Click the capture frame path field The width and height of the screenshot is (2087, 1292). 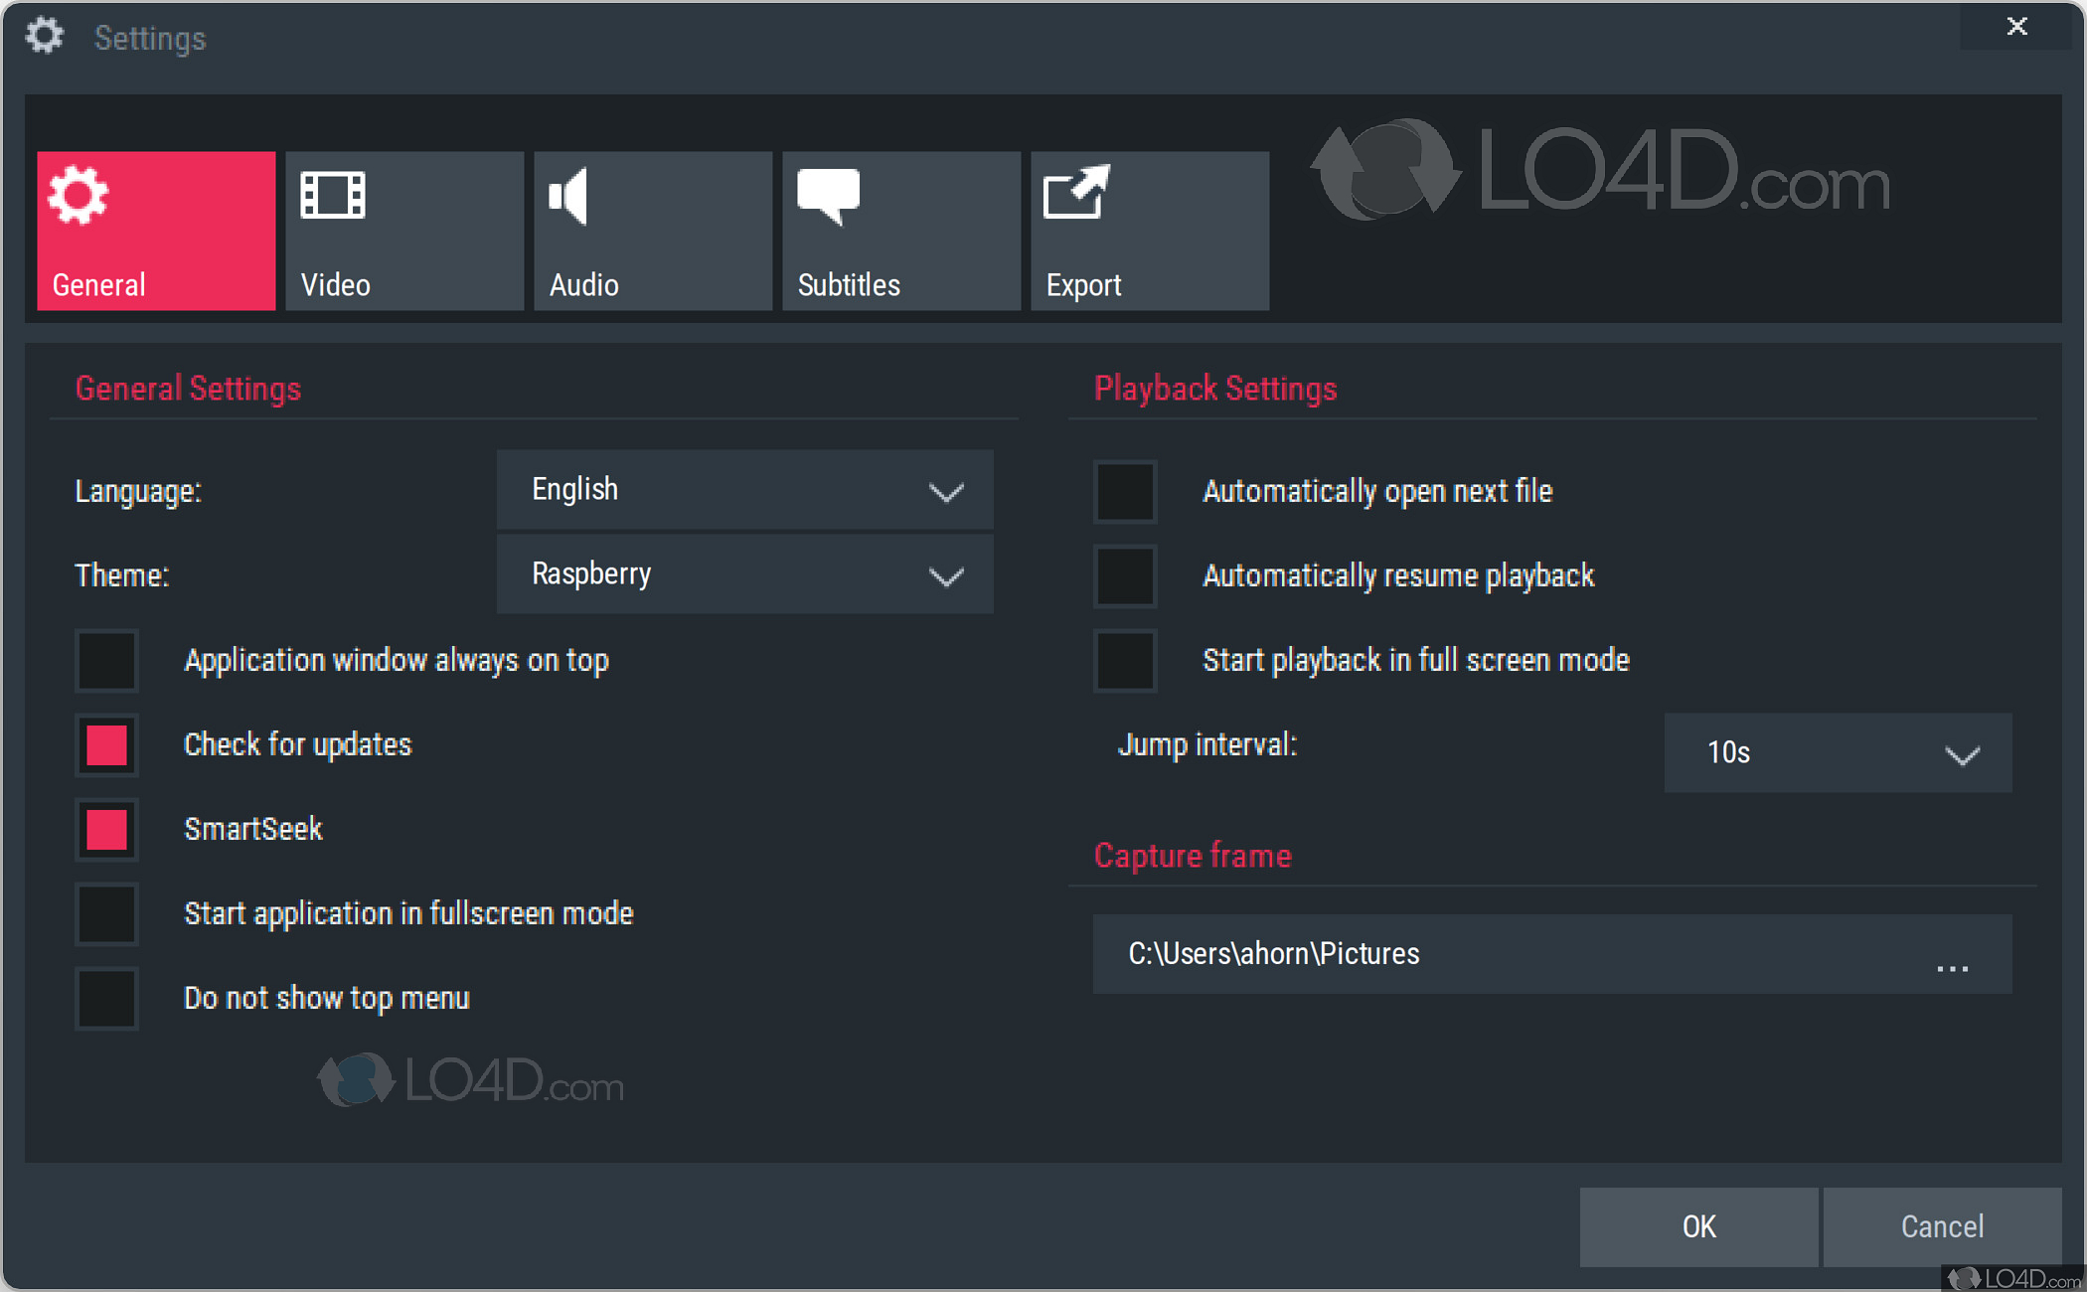[1491, 954]
